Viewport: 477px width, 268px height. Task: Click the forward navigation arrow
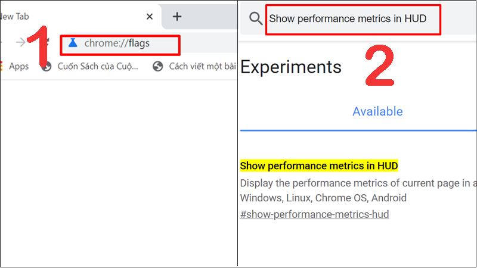click(21, 42)
